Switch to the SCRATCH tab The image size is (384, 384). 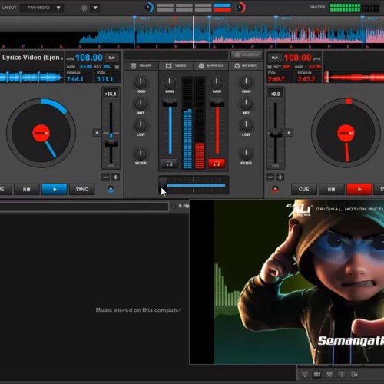click(210, 66)
